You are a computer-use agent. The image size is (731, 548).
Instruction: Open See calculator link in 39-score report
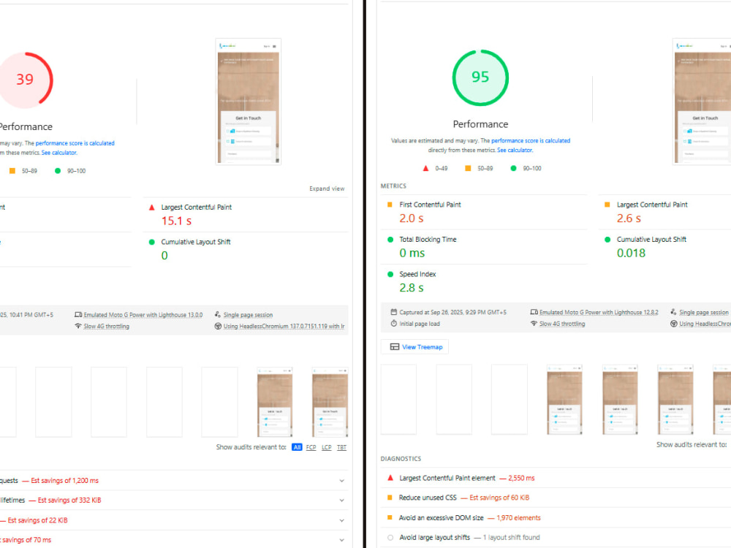(58, 153)
